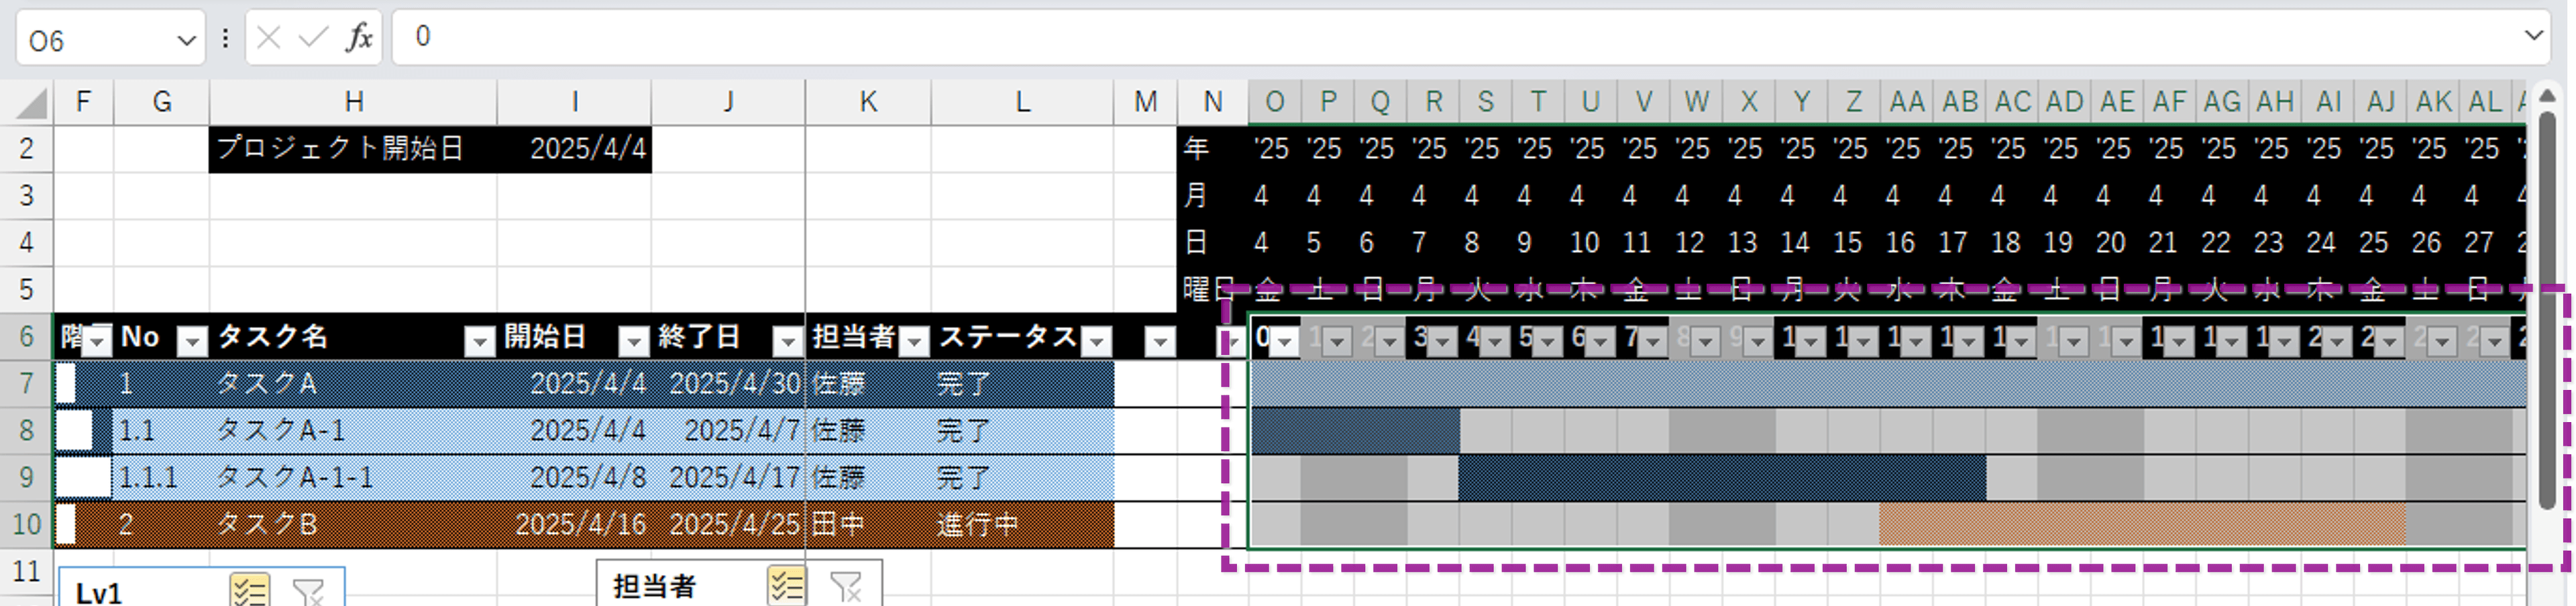This screenshot has width=2576, height=606.
Task: Click the Clear Filter icon on Lv1 slicer
Action: click(308, 591)
